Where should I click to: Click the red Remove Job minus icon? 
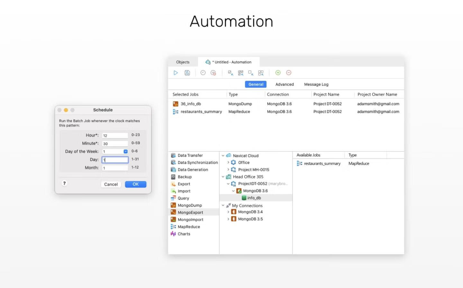click(289, 73)
